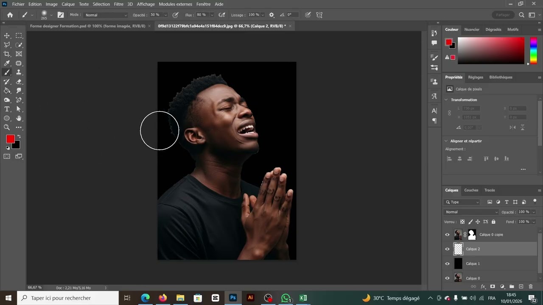Open the Flux value dropdown
Viewport: 543px width, 305px height.
coord(212,15)
